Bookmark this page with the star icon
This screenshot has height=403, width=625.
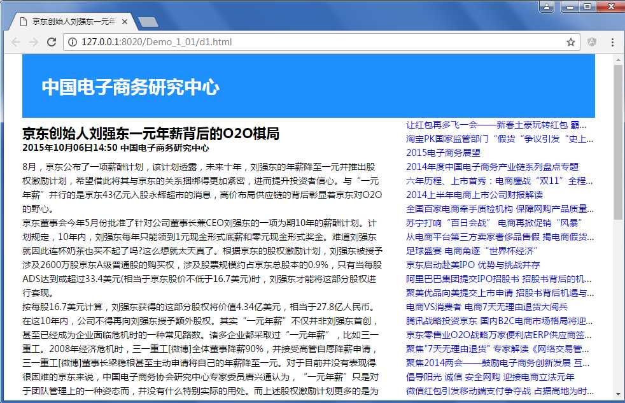(x=571, y=42)
